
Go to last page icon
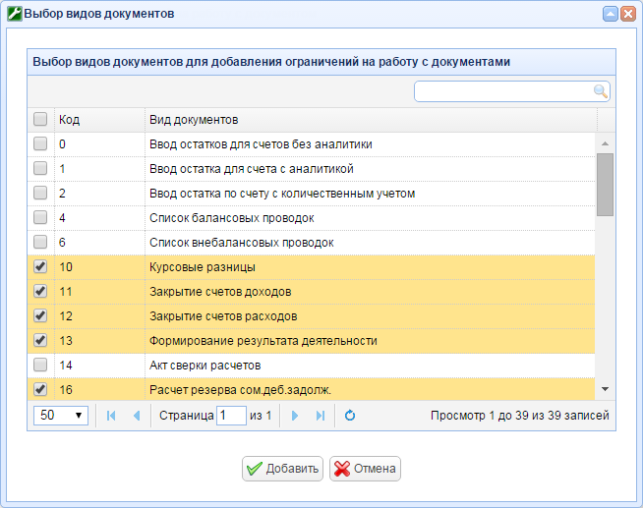tap(321, 416)
